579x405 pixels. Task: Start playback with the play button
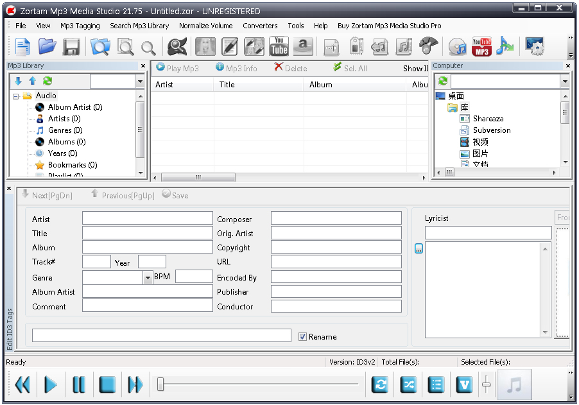[50, 384]
